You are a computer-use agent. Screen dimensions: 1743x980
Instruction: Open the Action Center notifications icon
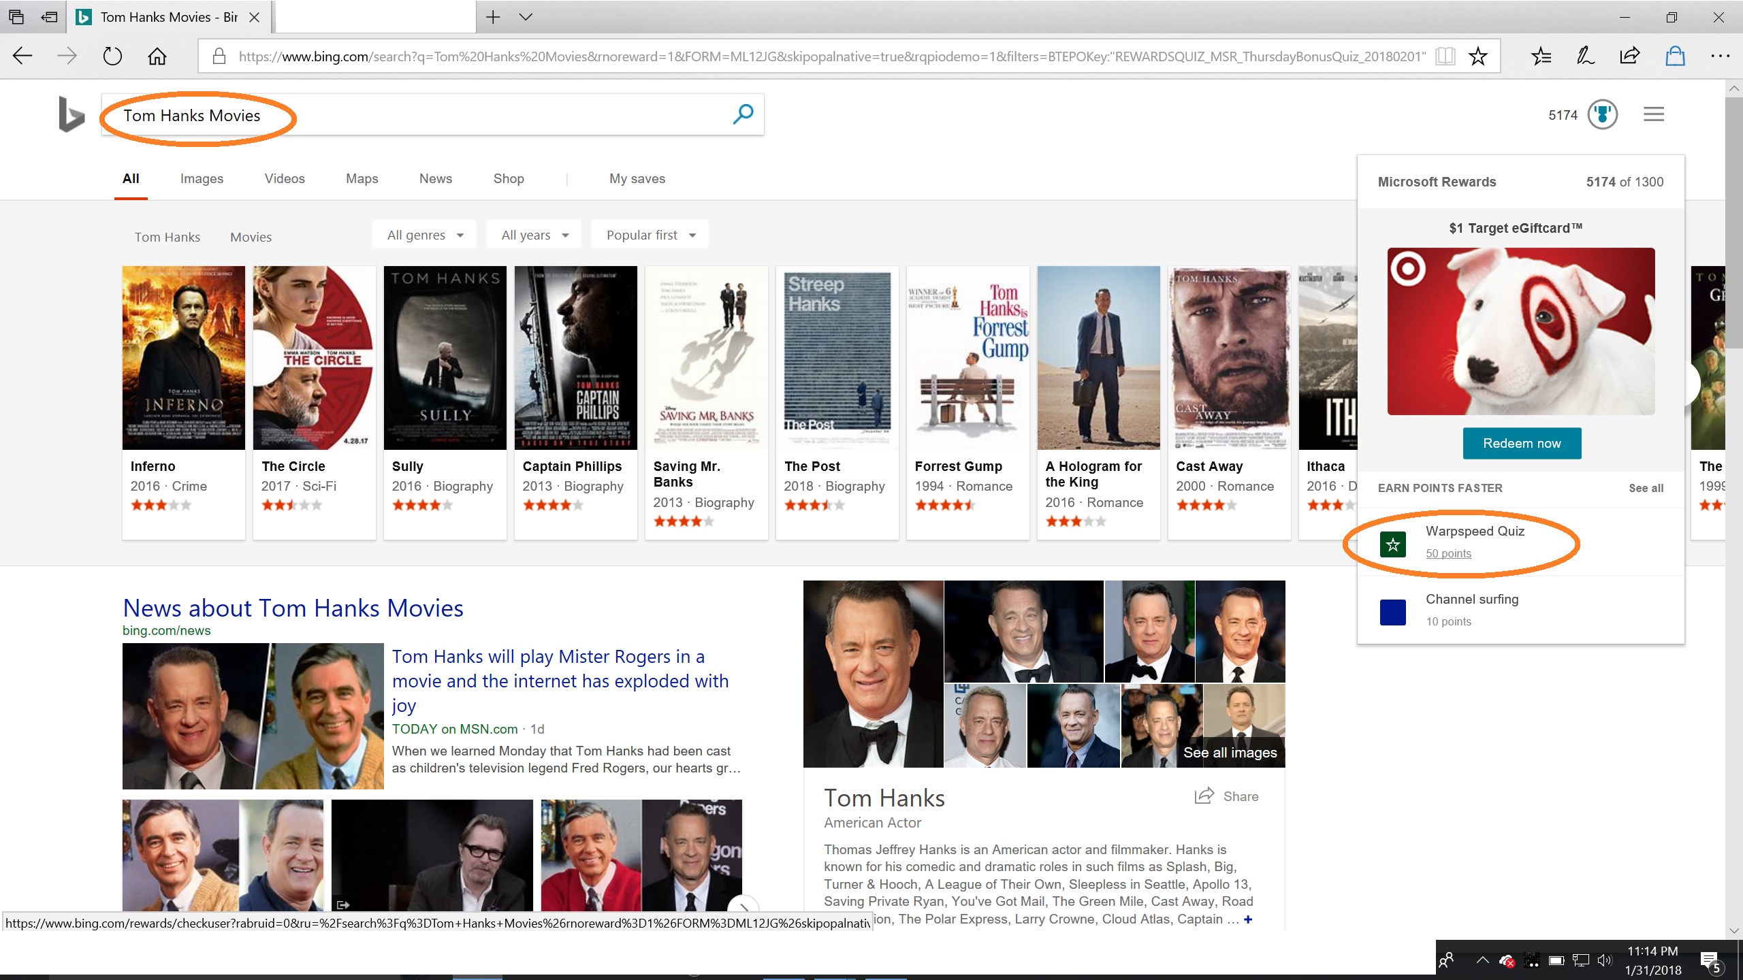(1710, 961)
